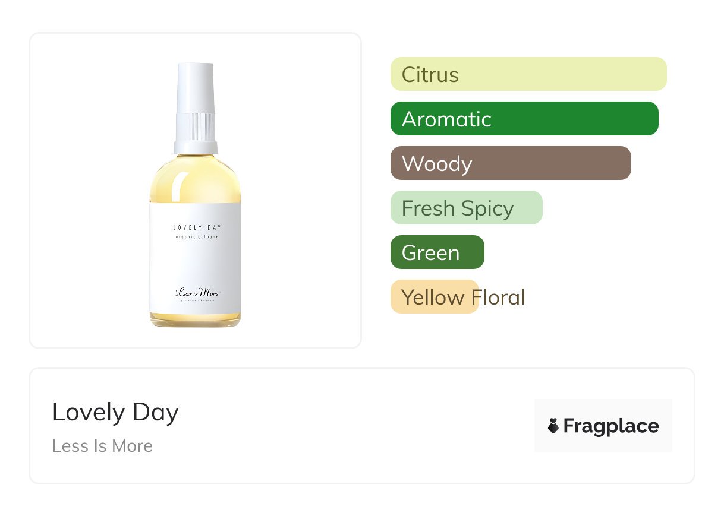Choose the Fresh Spicy accord bar
The width and height of the screenshot is (724, 513).
tap(466, 208)
